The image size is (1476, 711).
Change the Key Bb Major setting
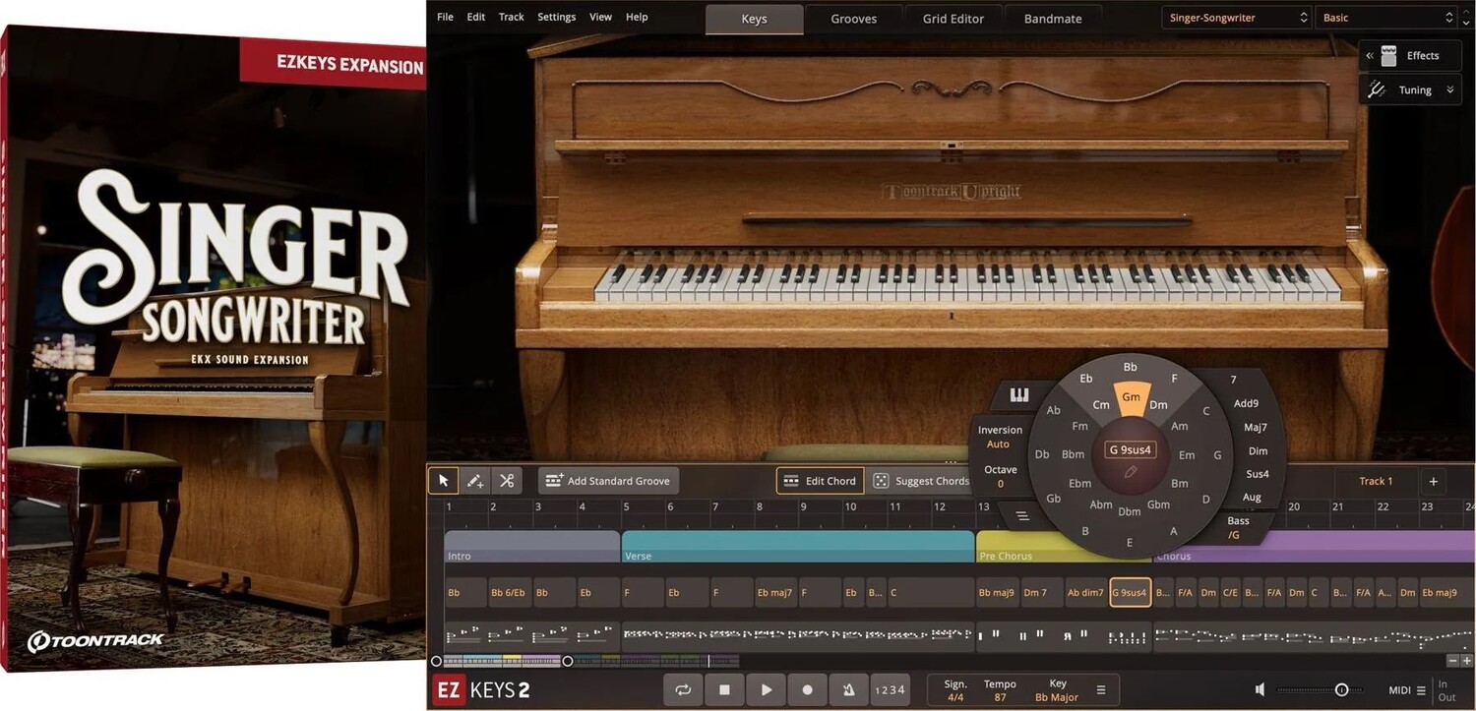(1057, 690)
